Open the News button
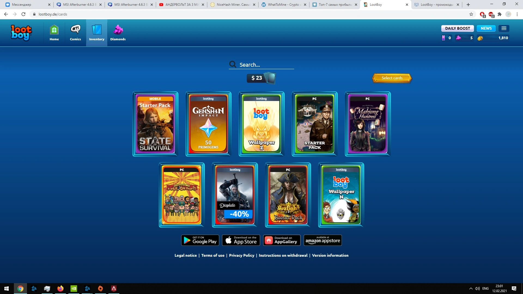The height and width of the screenshot is (294, 523). 486,28
